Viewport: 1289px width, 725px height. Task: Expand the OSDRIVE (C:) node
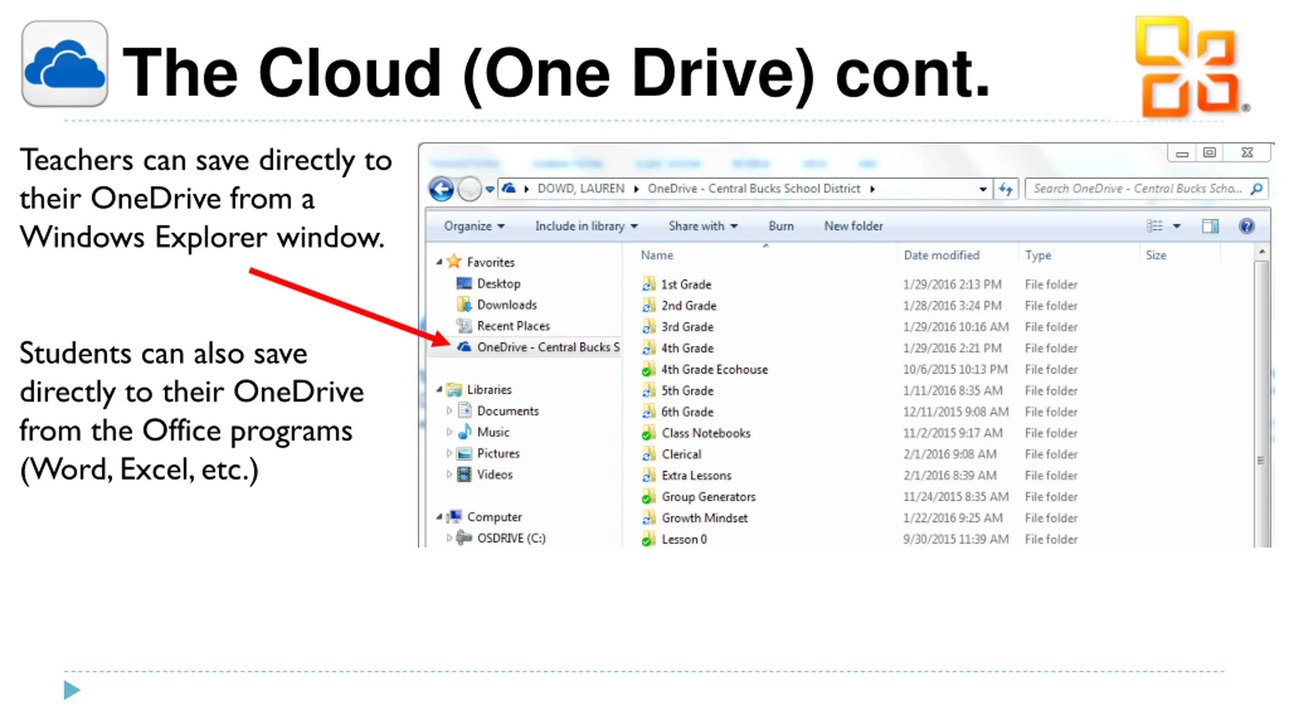449,538
